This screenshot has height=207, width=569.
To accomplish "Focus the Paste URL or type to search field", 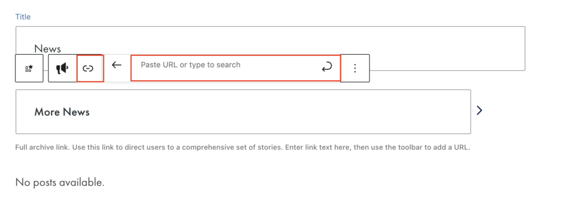I will coord(236,68).
